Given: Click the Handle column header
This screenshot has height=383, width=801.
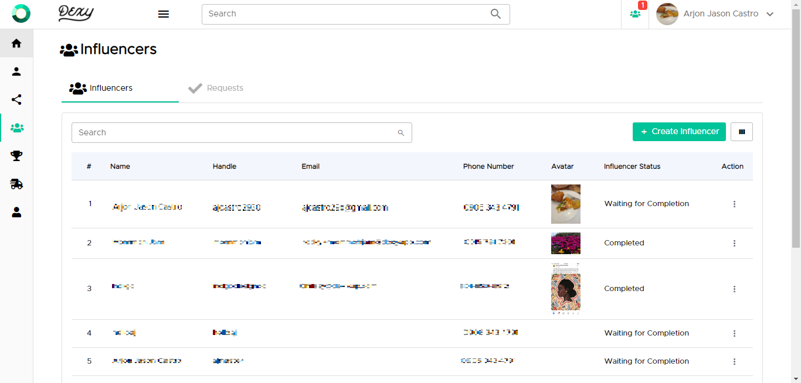Looking at the screenshot, I should (225, 166).
